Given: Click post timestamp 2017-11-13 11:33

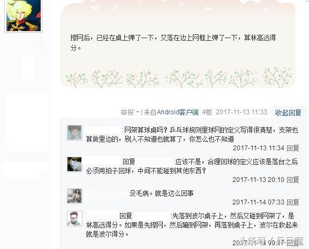Looking at the screenshot, I should coord(242,112).
